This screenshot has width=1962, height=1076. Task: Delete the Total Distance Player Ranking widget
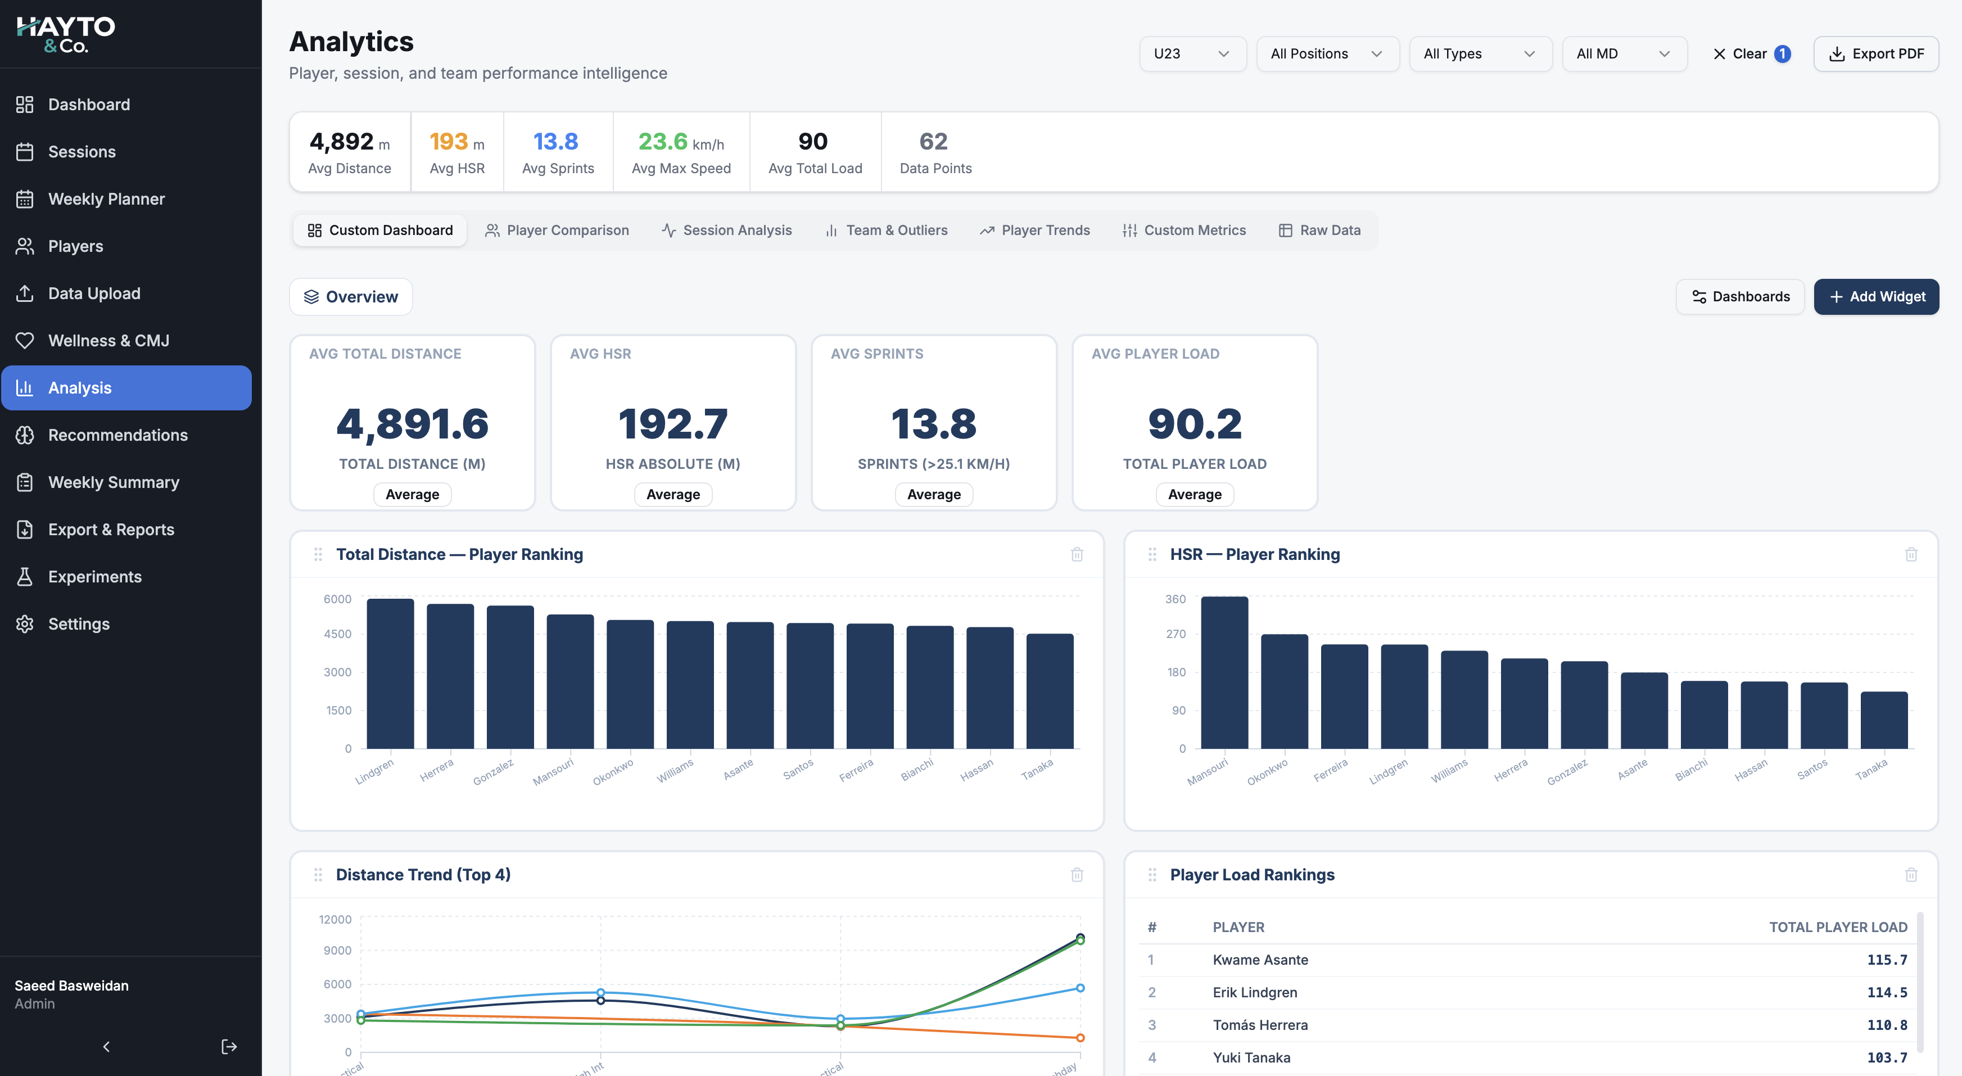pyautogui.click(x=1077, y=554)
